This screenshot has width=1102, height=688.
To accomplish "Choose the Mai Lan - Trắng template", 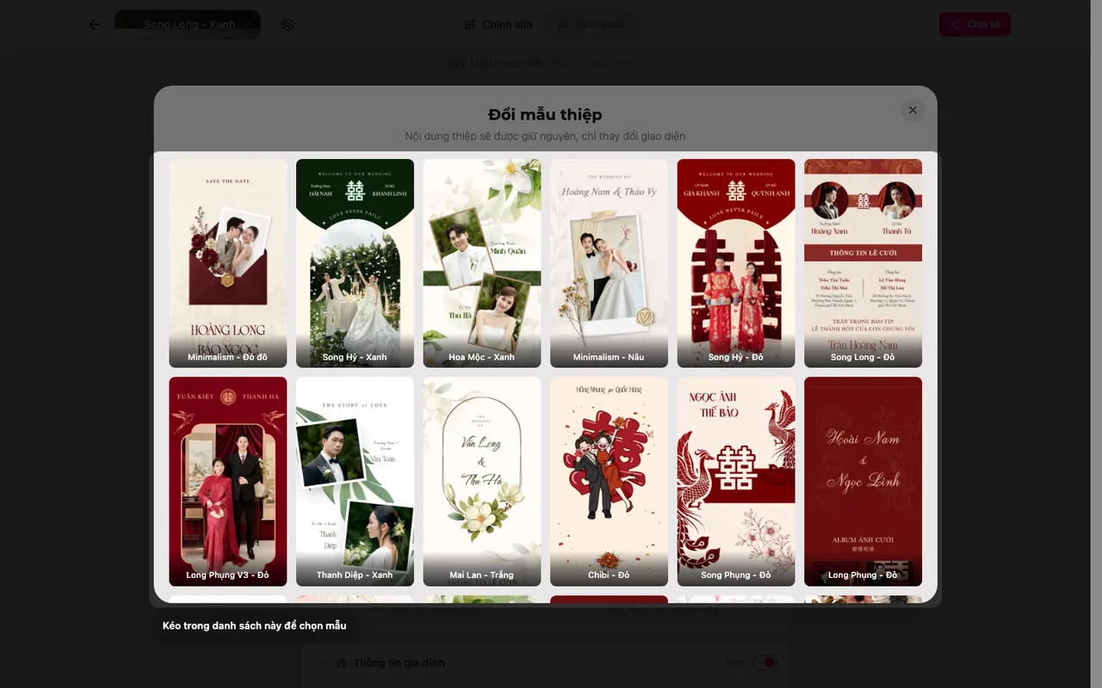I will click(x=482, y=482).
